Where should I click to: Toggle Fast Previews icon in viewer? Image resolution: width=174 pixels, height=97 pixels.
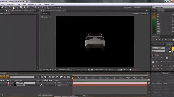[x=122, y=70]
